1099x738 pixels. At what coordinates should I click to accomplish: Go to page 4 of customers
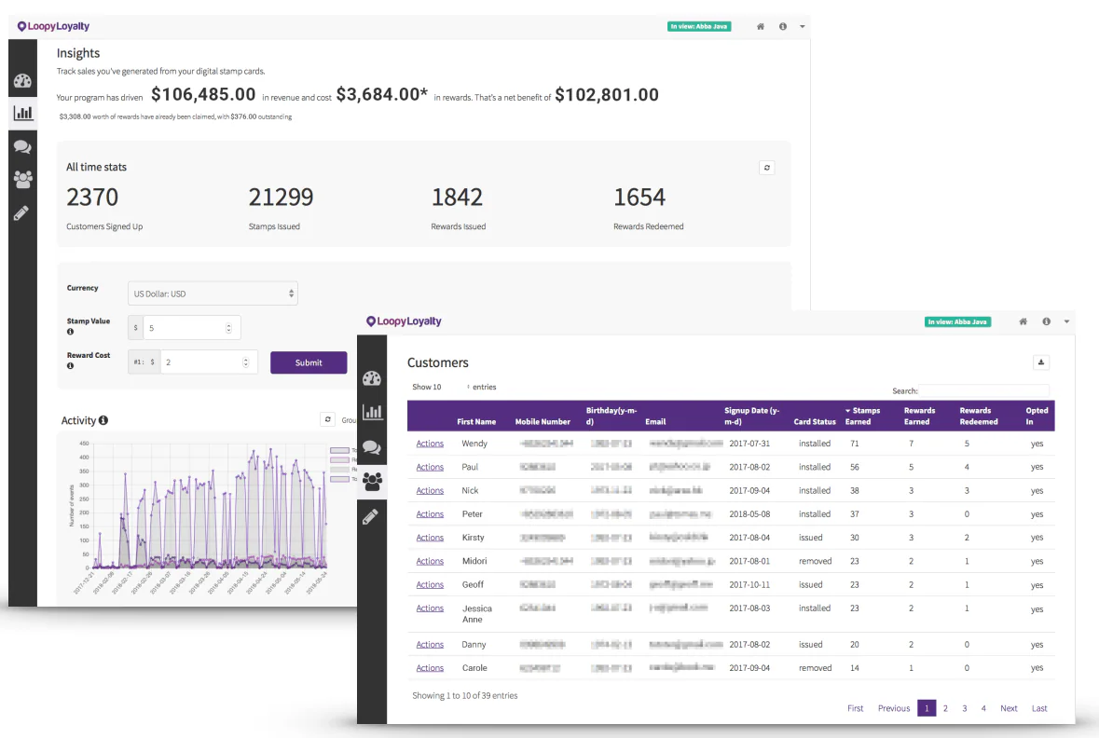click(x=983, y=708)
